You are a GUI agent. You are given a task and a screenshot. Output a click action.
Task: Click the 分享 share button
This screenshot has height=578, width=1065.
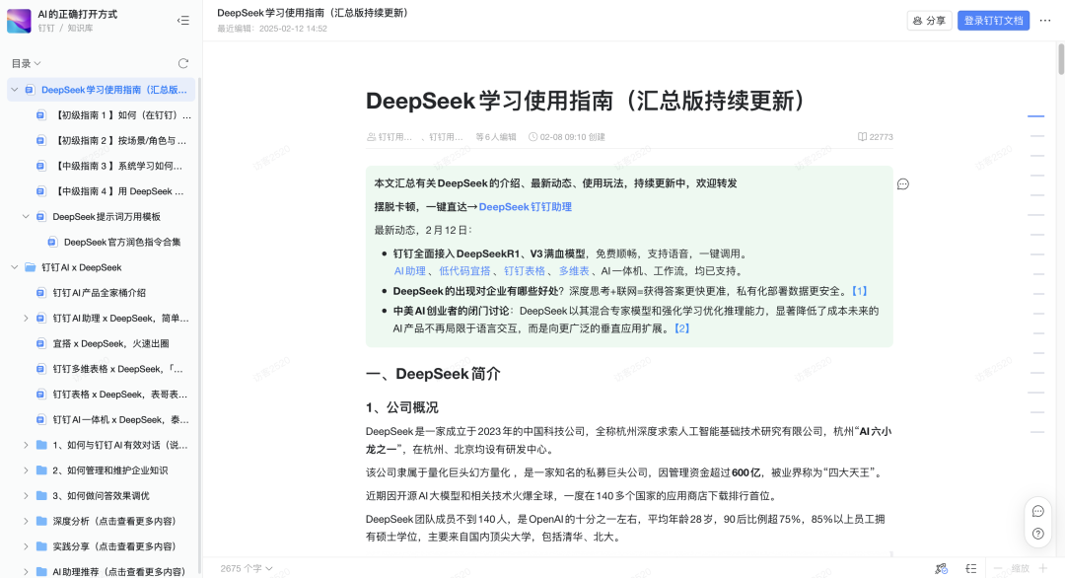click(x=929, y=21)
